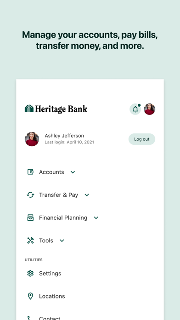
Task: Click the Financial Planning inbox icon
Action: coord(30,218)
